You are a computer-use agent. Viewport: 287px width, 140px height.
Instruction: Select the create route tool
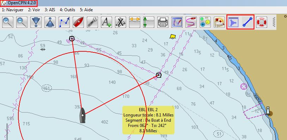coord(64,22)
